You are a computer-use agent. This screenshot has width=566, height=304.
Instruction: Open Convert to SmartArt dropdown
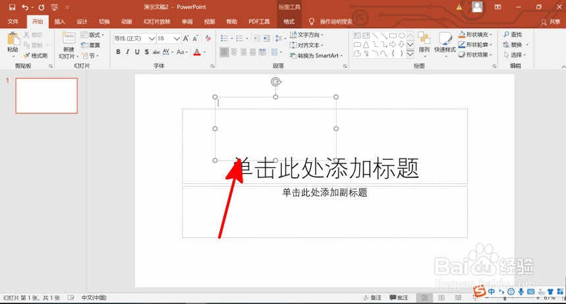click(x=316, y=55)
